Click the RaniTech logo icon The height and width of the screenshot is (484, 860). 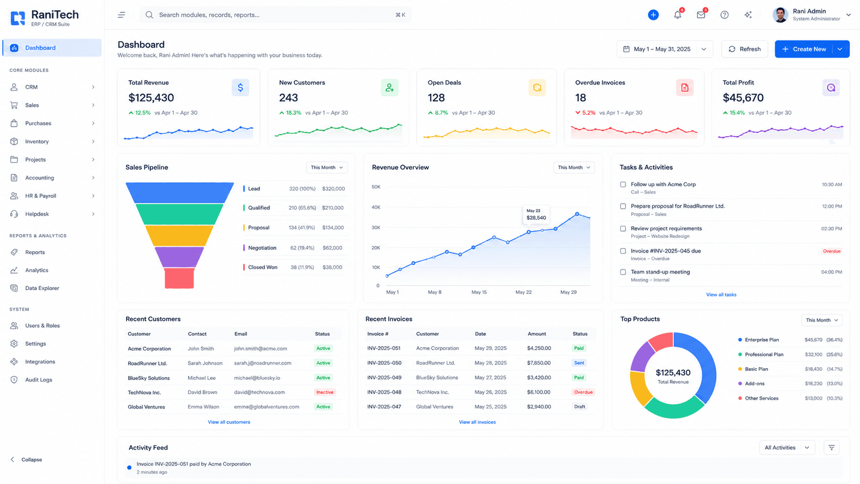click(x=18, y=19)
